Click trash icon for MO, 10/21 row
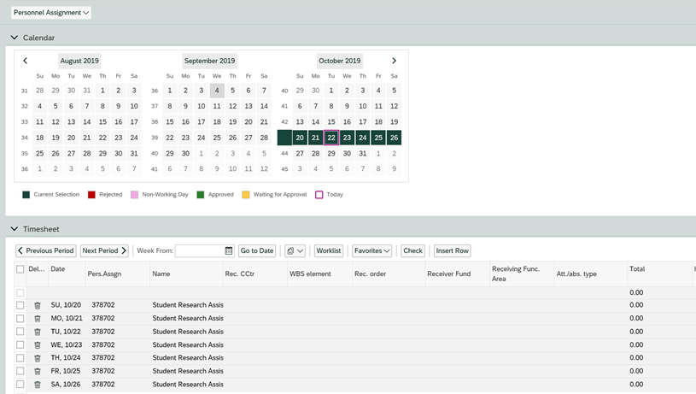696x394 pixels. [38, 319]
